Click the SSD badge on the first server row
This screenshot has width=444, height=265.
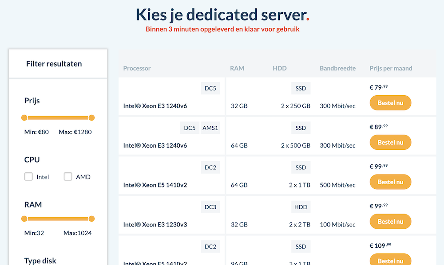point(301,88)
